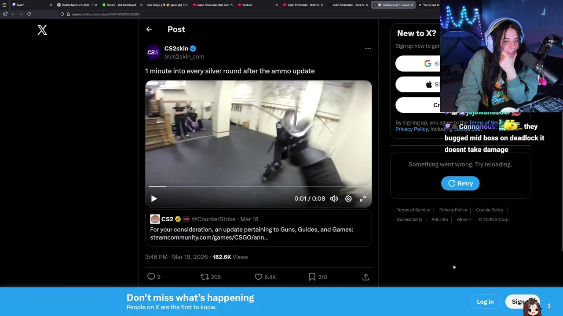Open Accessibility footer link
Screen dimensions: 563x316
pyautogui.click(x=409, y=219)
